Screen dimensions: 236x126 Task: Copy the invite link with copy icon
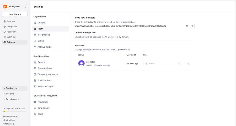pyautogui.click(x=187, y=26)
